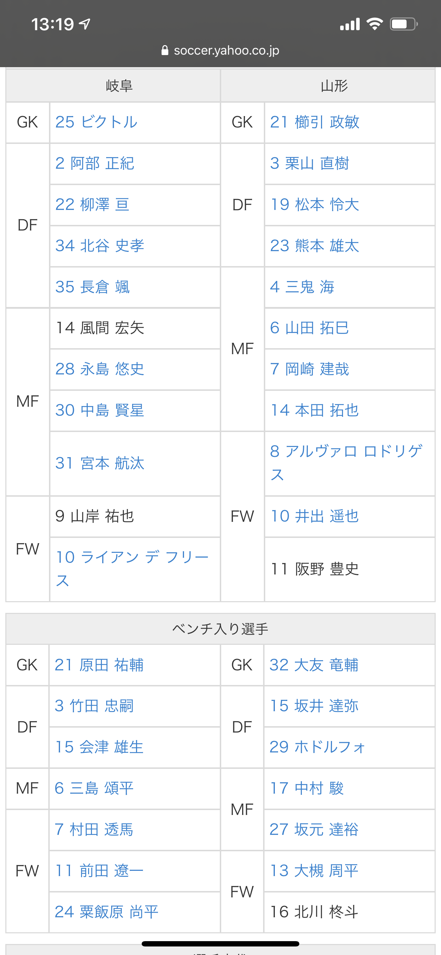This screenshot has height=955, width=441.
Task: Tap 4 三鬼 海 midfielder link
Action: click(302, 287)
